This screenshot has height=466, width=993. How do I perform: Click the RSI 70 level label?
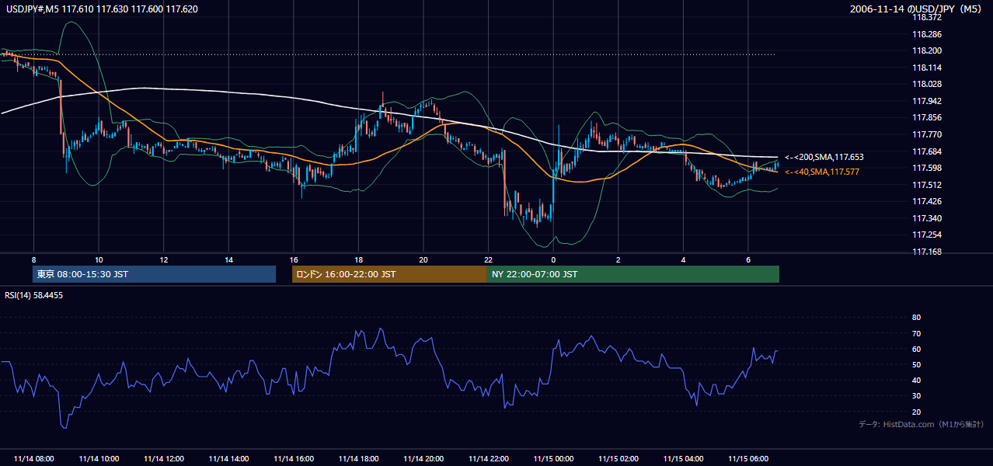(x=916, y=333)
